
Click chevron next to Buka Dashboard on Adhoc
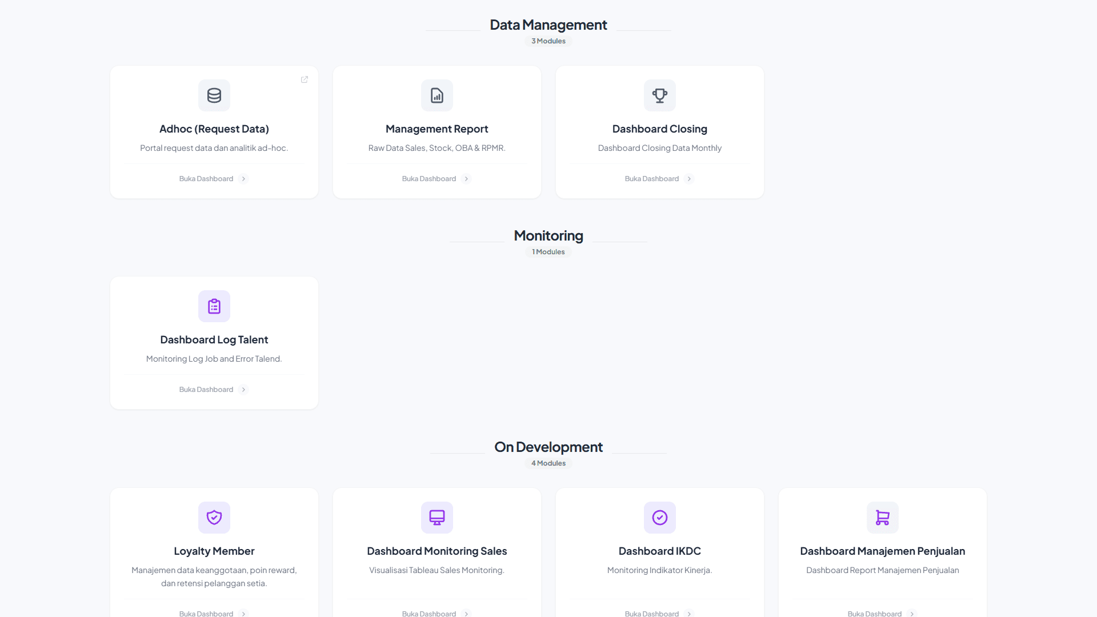pyautogui.click(x=243, y=179)
